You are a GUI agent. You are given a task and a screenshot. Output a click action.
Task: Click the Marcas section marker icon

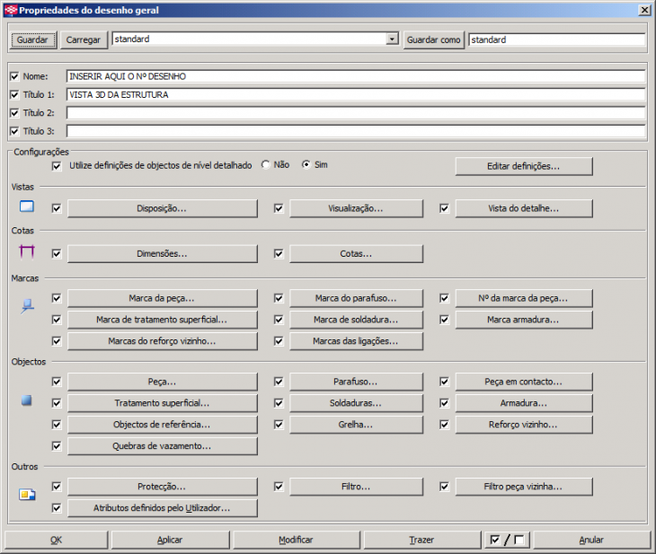tap(27, 306)
